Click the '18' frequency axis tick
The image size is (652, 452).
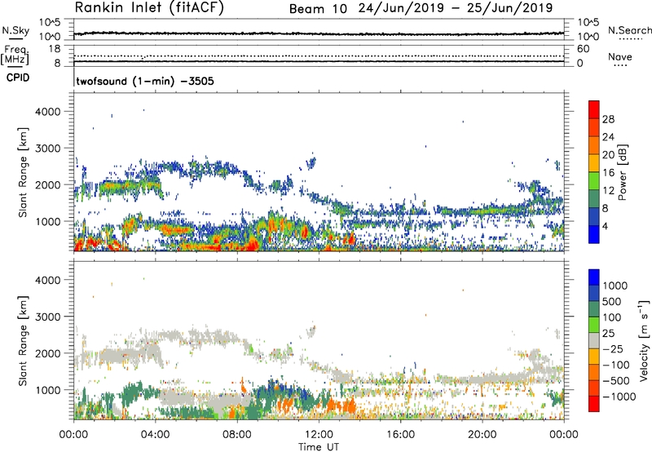55,49
